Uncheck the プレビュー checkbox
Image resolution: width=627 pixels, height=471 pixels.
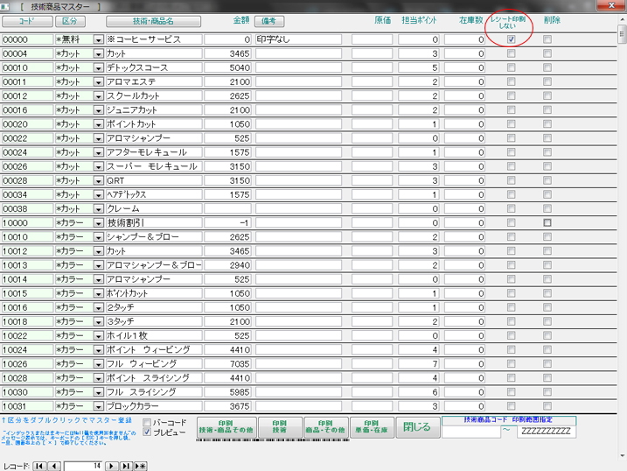coord(147,432)
